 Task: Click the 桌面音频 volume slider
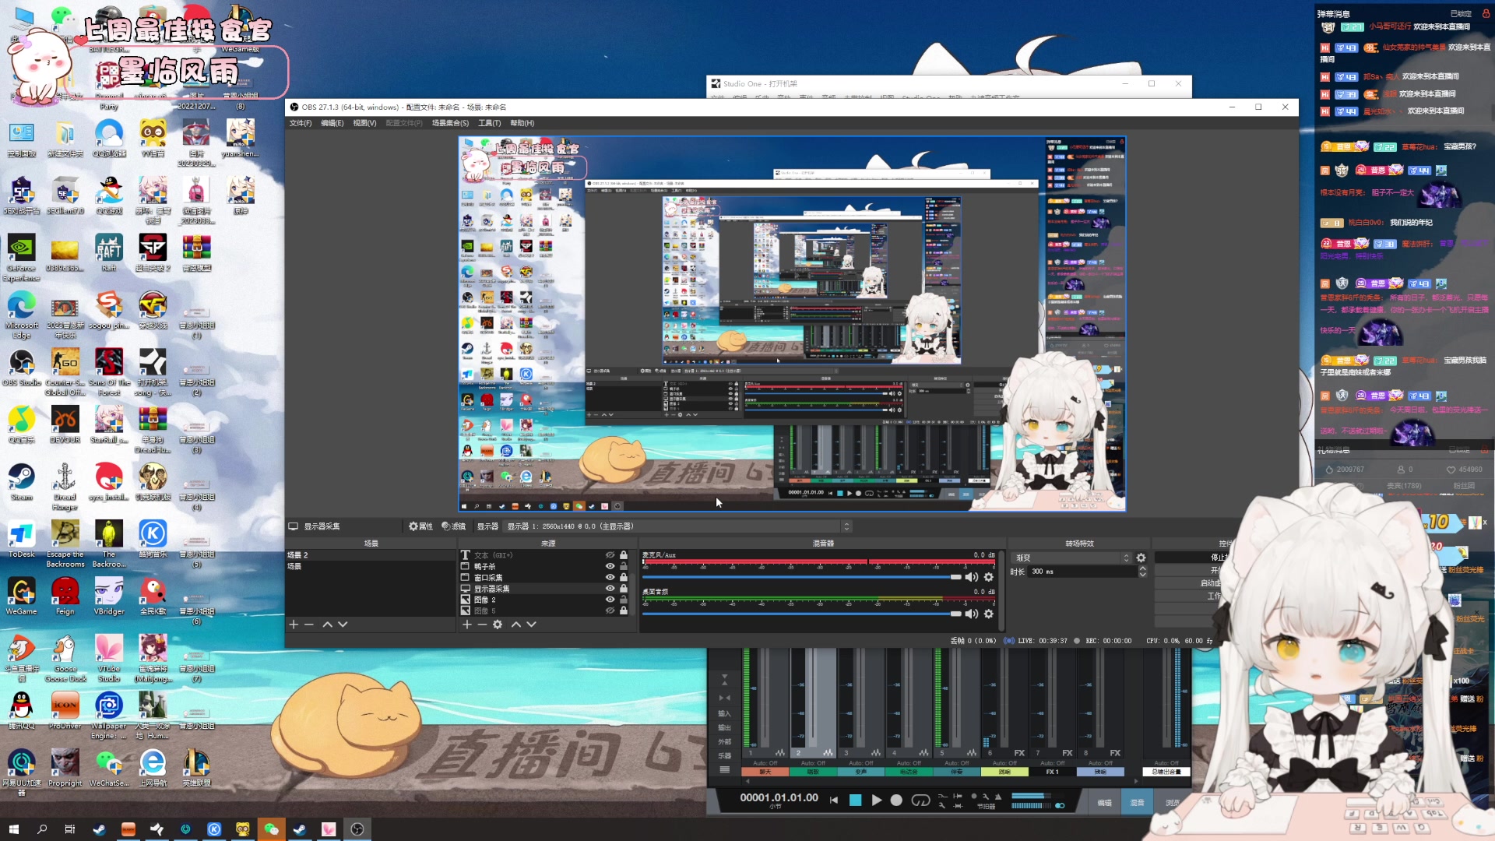(802, 614)
